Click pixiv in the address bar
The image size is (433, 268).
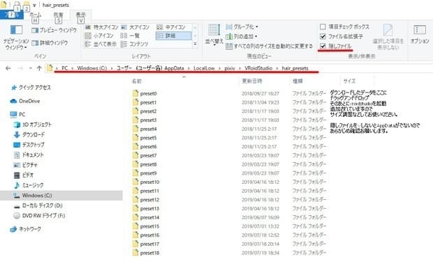[230, 68]
